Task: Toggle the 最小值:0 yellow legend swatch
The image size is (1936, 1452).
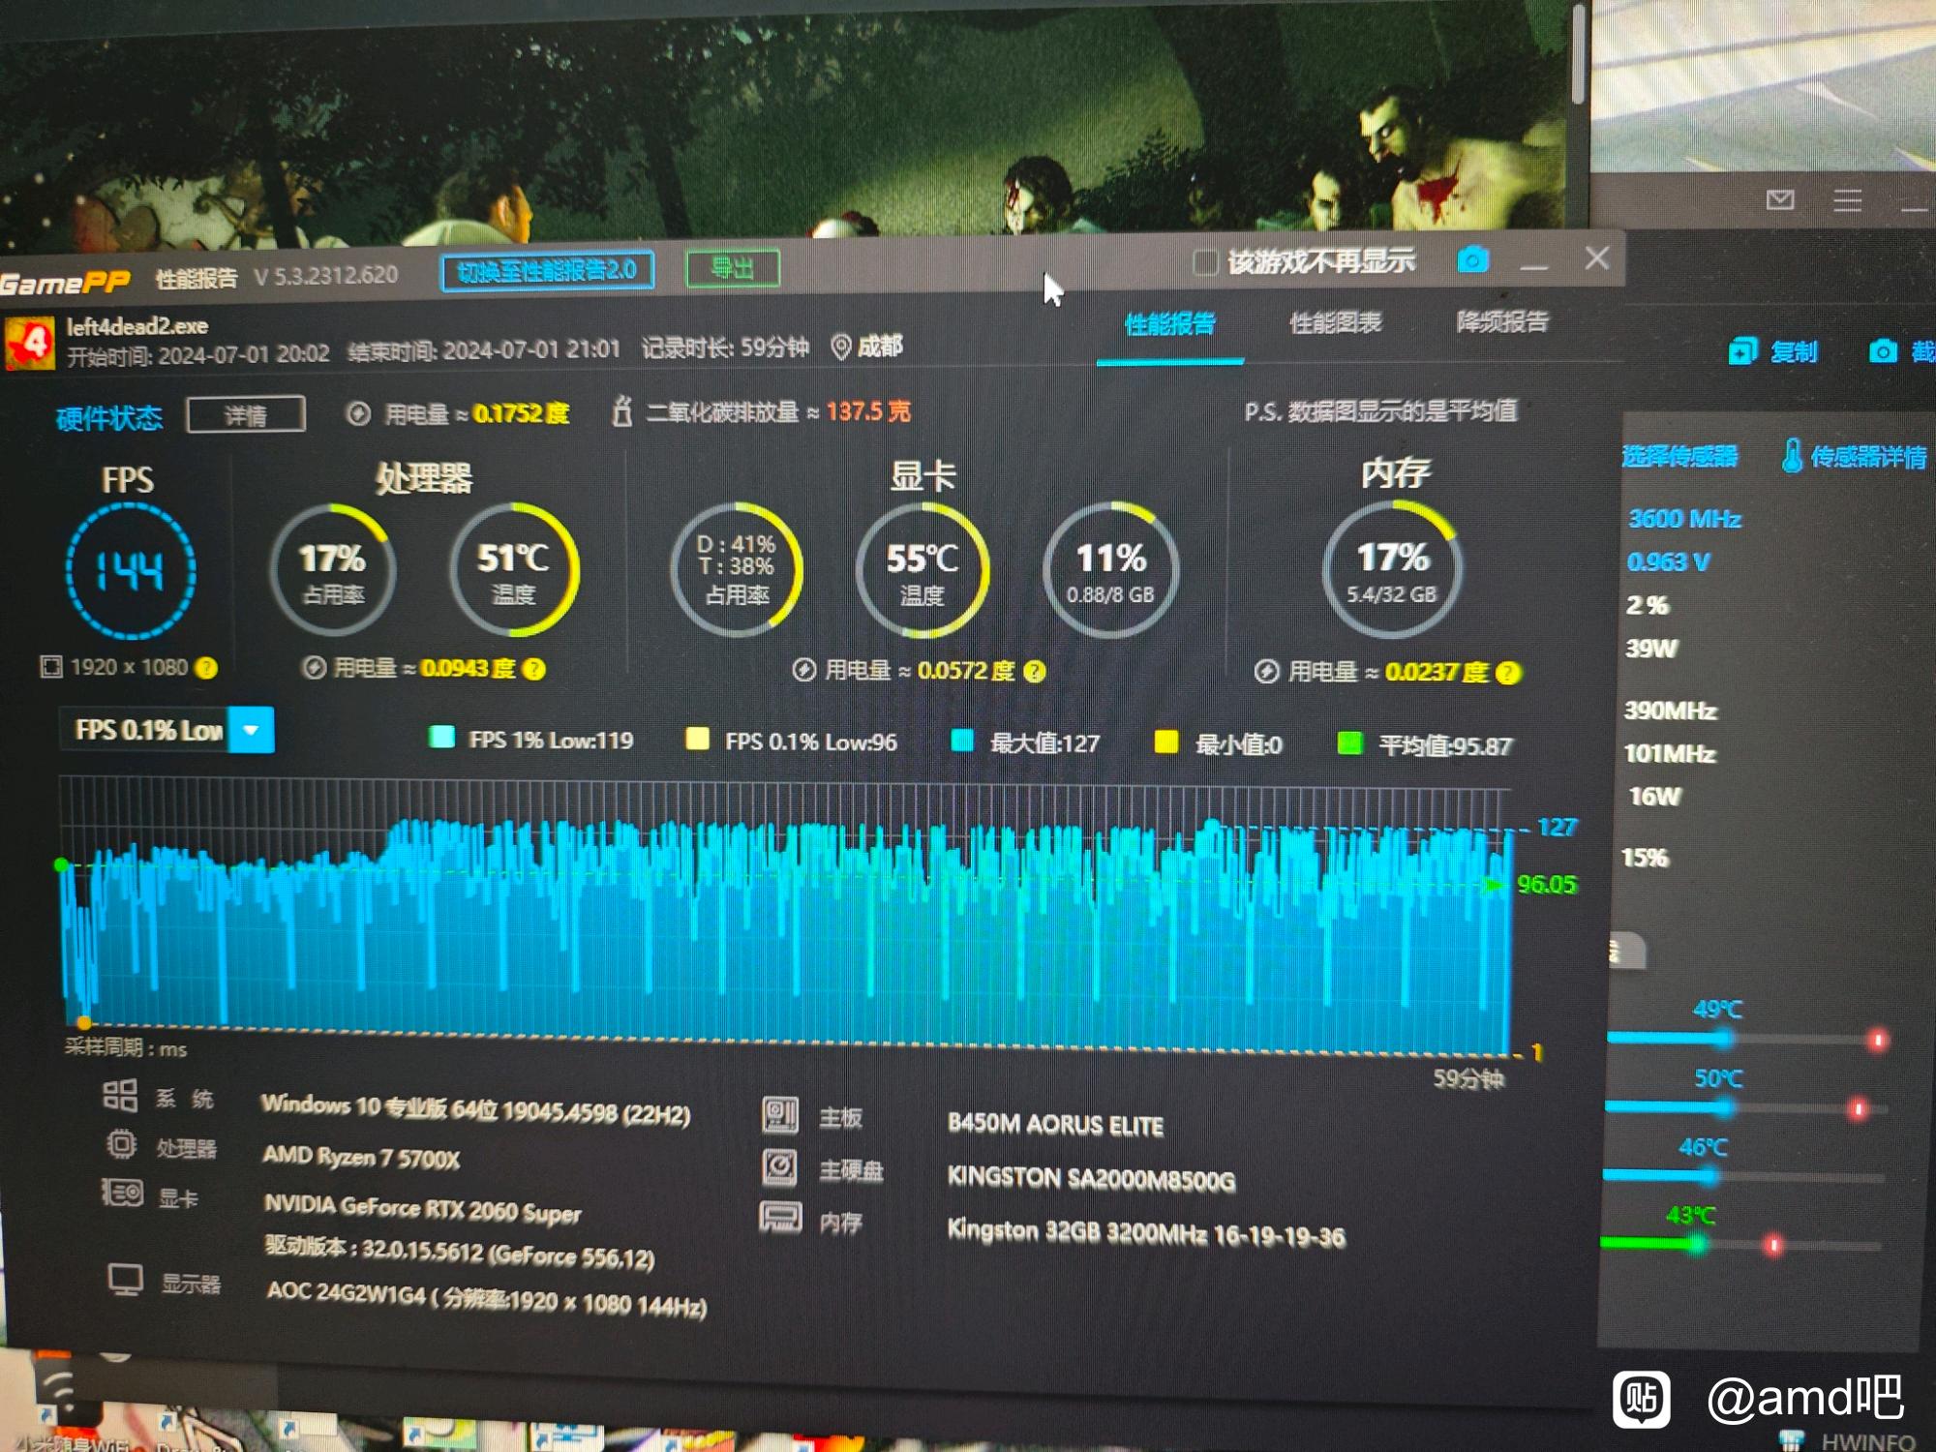Action: [x=1166, y=742]
